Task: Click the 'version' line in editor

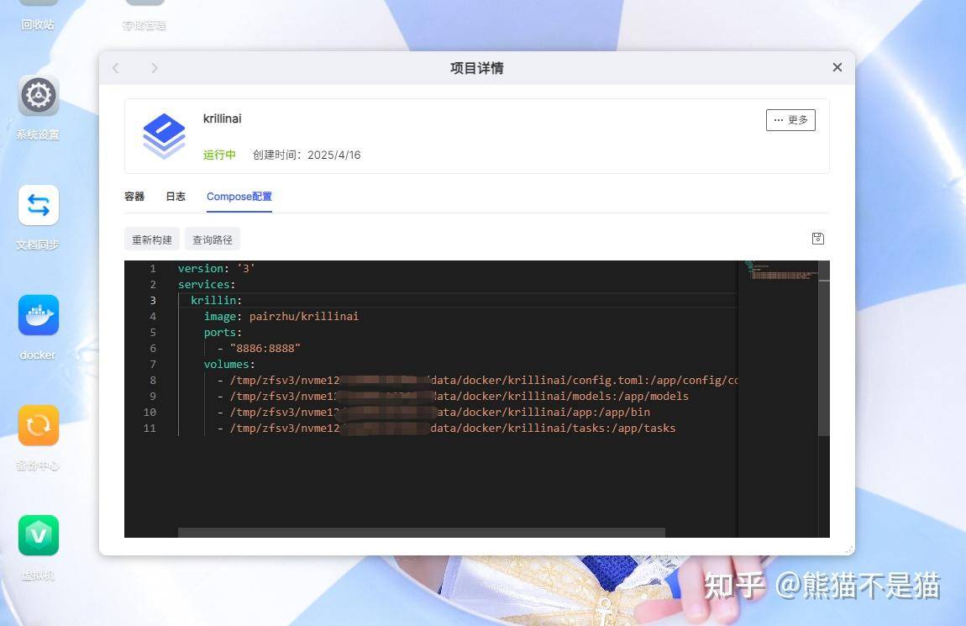Action: (x=216, y=268)
